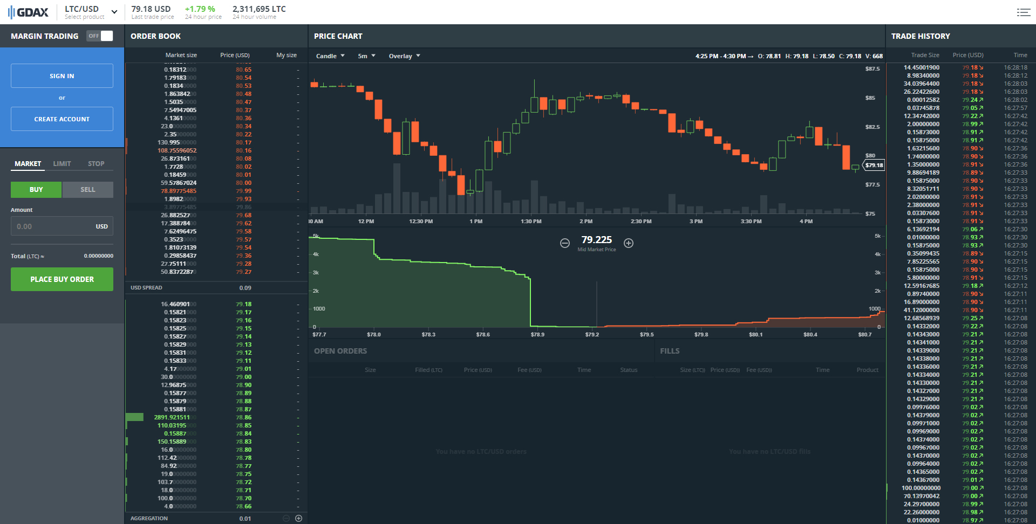
Task: Click the My size column header
Action: pyautogui.click(x=287, y=55)
